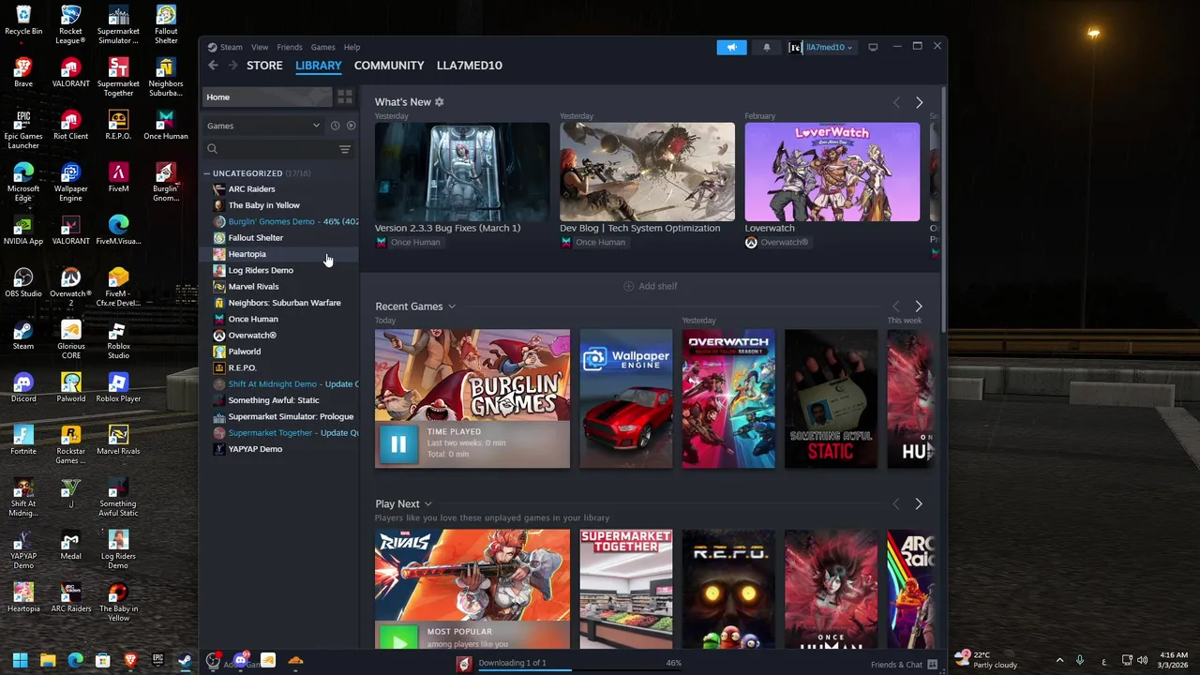1200x675 pixels.
Task: Open Rocket League desktop shortcut
Action: coord(70,25)
